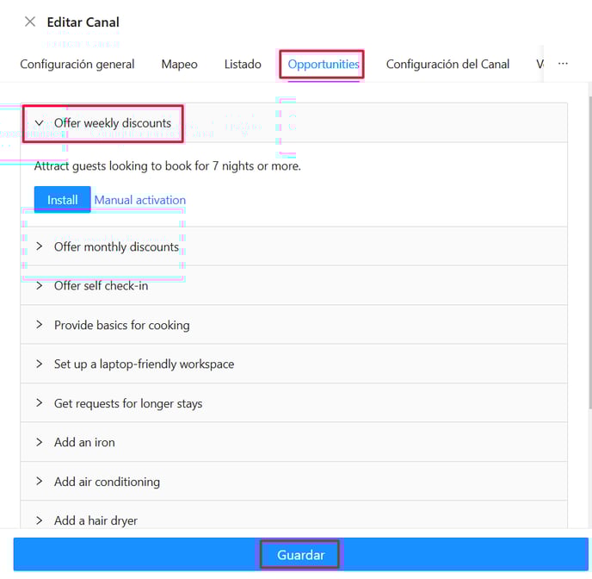The width and height of the screenshot is (592, 579).
Task: Expand the Add a hair dryer section
Action: pos(40,520)
